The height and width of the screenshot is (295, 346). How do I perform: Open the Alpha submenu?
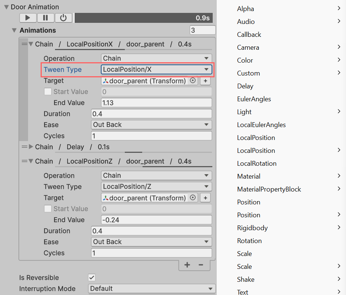click(289, 9)
